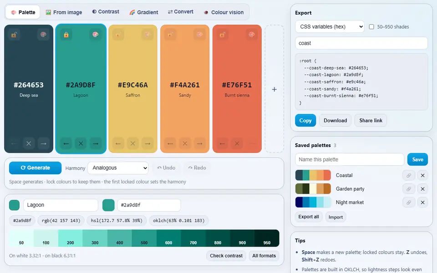
Task: Unlock the Lagoon colour #2A9D8F
Action: tap(66, 35)
